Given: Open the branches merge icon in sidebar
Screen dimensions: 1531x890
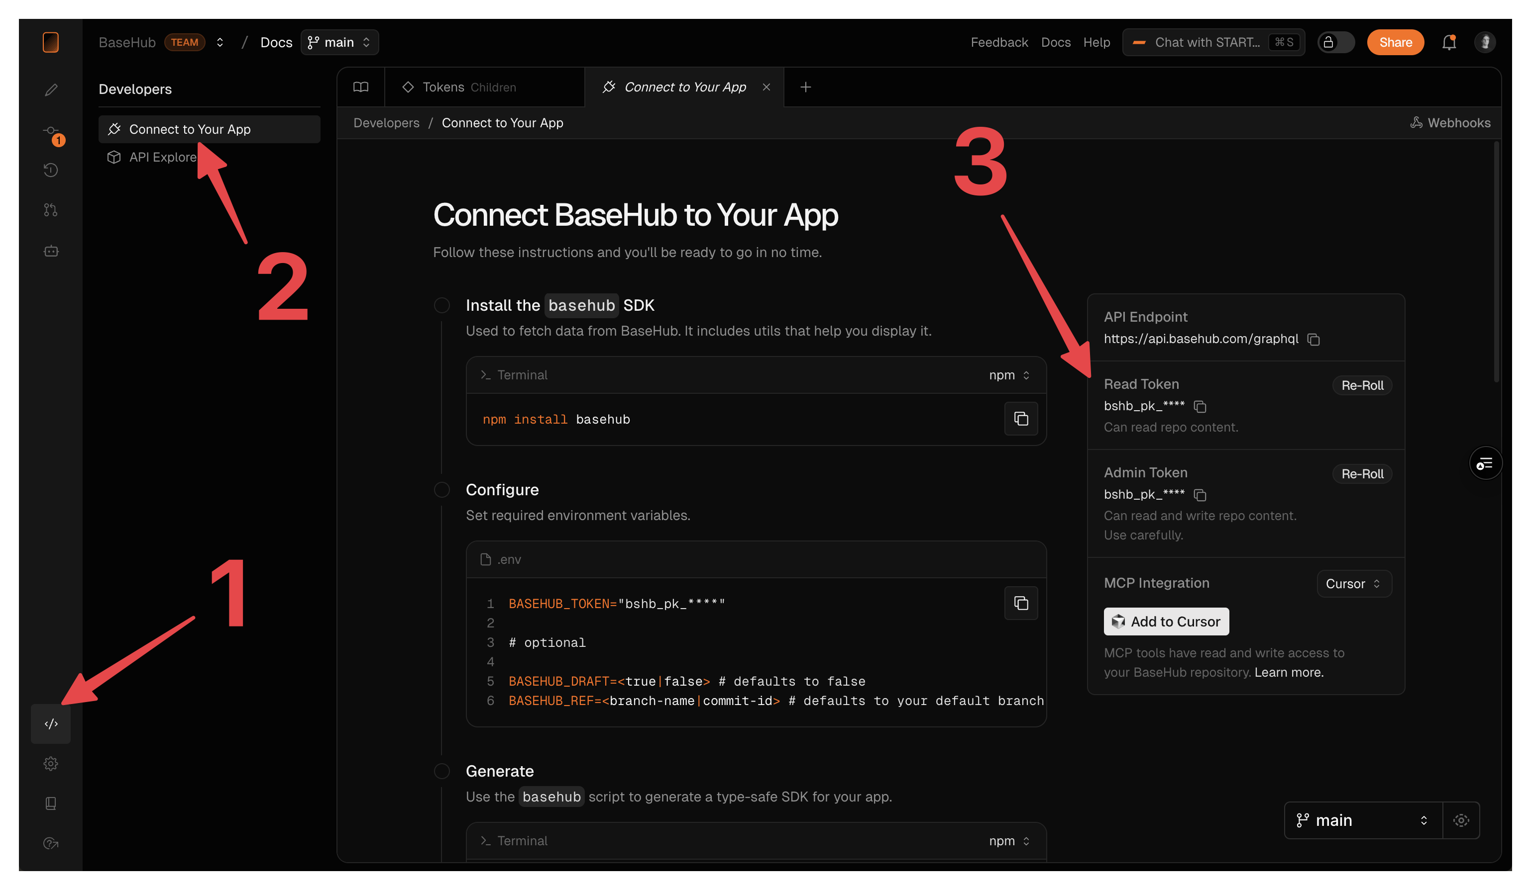Looking at the screenshot, I should click(51, 210).
